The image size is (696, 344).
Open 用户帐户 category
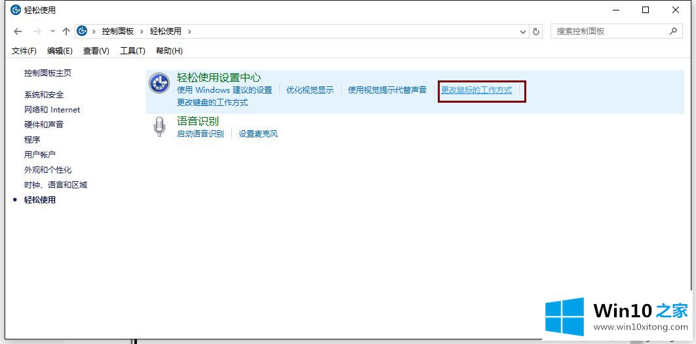click(x=40, y=155)
